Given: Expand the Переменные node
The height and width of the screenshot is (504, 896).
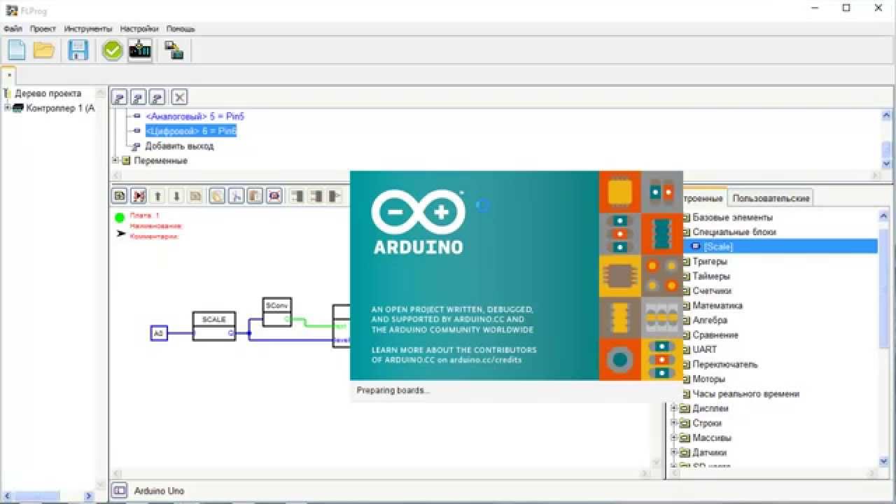Looking at the screenshot, I should 116,160.
